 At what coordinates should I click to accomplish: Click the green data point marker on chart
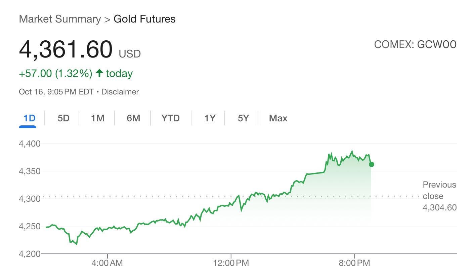pyautogui.click(x=371, y=164)
